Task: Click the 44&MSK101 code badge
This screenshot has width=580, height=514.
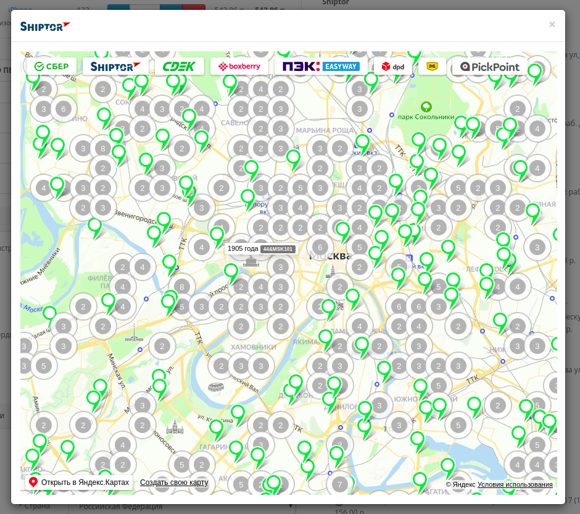Action: pyautogui.click(x=278, y=249)
